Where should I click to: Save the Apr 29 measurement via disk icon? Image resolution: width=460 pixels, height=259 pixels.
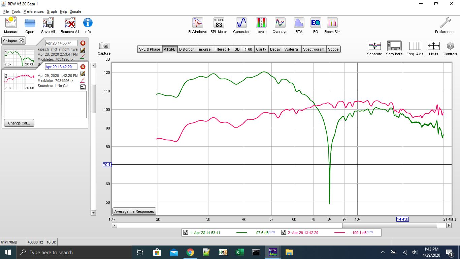(83, 74)
